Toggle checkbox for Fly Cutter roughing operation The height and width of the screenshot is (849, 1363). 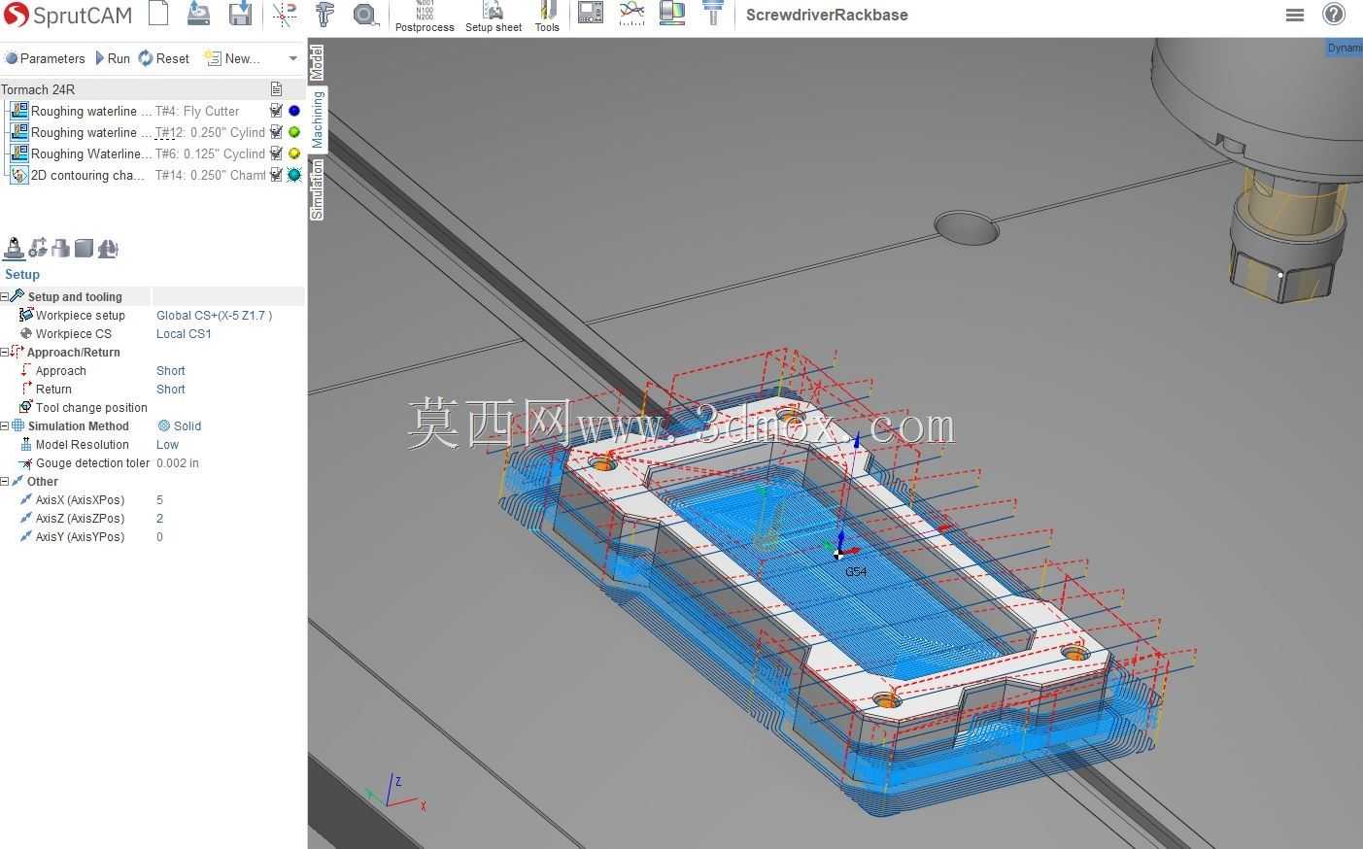tap(276, 111)
